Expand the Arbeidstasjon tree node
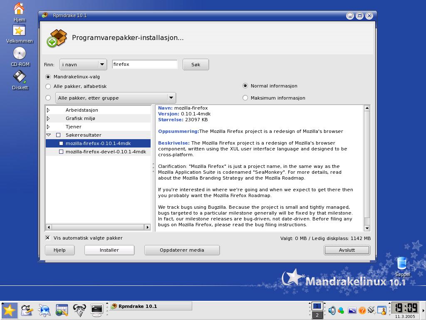The width and height of the screenshot is (426, 320). pyautogui.click(x=48, y=110)
